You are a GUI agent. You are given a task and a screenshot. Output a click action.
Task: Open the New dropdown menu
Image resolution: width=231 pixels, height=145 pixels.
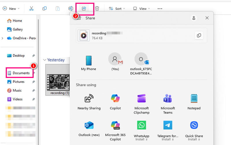coord(11,9)
